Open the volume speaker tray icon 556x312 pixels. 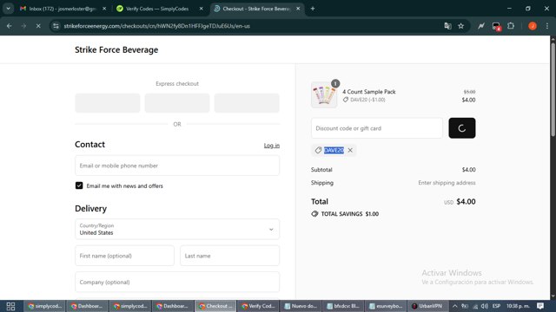[485, 306]
